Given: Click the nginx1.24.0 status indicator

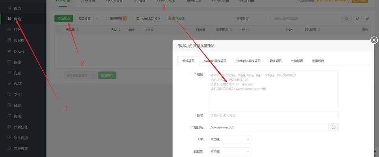Looking at the screenshot, I should pos(148,18).
